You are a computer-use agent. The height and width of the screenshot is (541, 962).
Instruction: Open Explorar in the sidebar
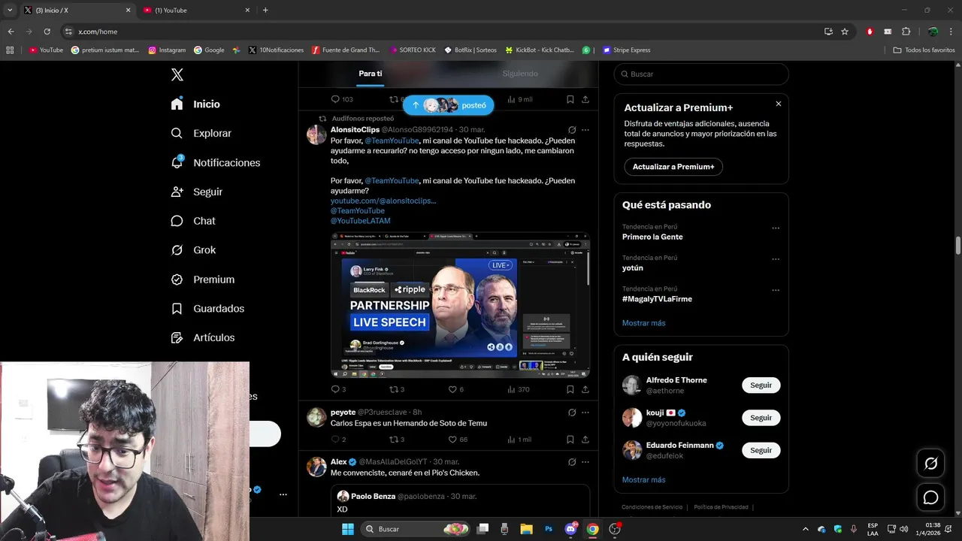pyautogui.click(x=201, y=133)
